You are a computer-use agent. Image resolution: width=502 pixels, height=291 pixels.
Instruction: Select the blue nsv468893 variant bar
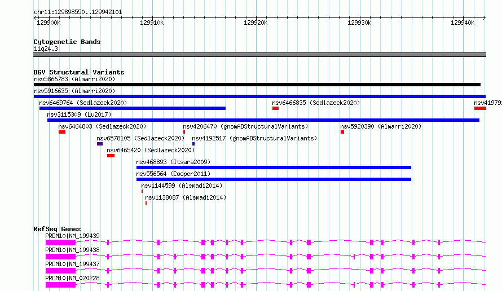pyautogui.click(x=274, y=167)
